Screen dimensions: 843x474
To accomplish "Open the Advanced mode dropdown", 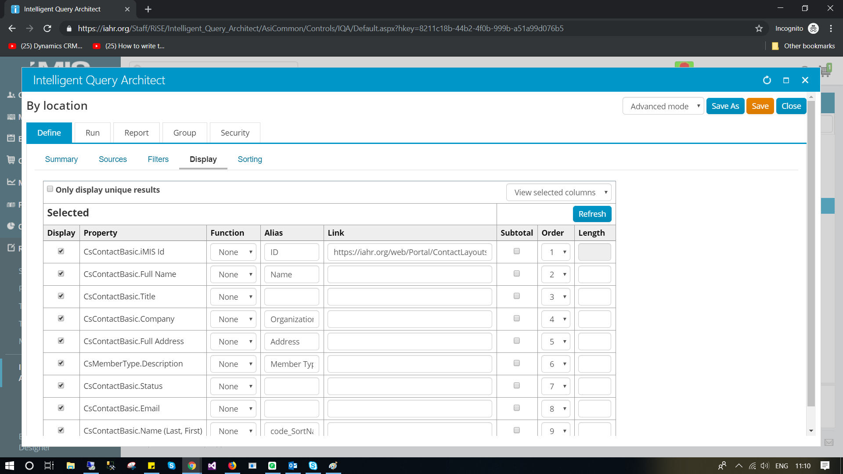I will pyautogui.click(x=663, y=106).
